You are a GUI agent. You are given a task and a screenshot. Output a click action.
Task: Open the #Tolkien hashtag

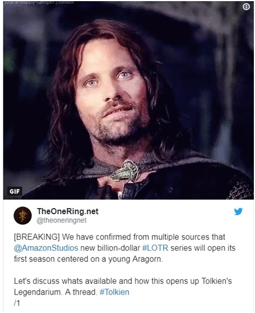(114, 292)
